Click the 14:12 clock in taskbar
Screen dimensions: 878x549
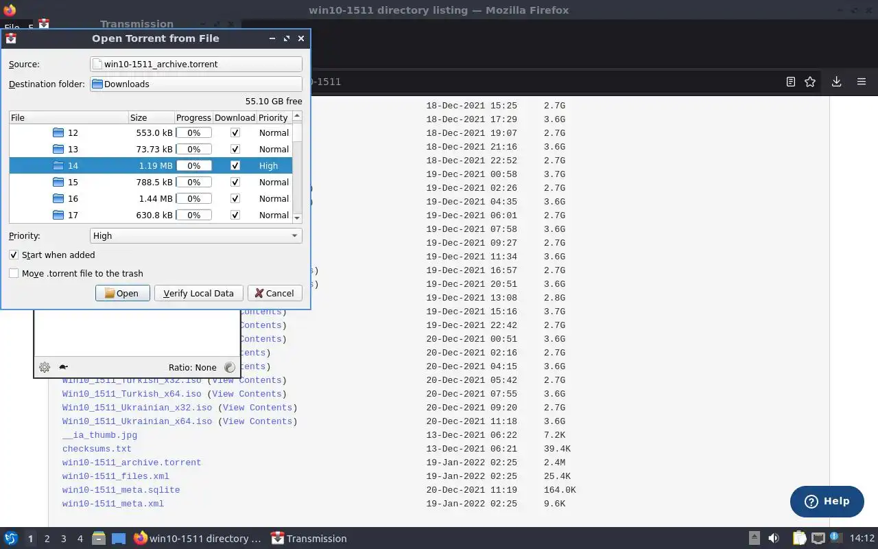tap(862, 539)
